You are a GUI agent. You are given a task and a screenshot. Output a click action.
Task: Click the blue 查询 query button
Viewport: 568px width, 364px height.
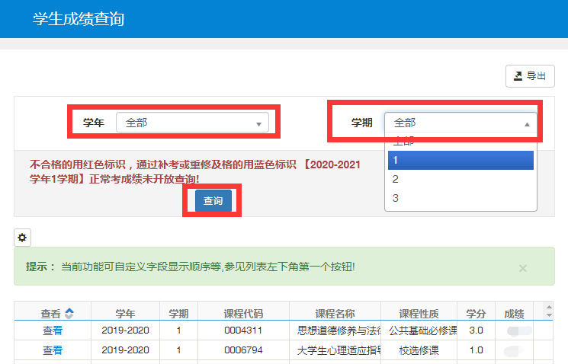coord(213,201)
